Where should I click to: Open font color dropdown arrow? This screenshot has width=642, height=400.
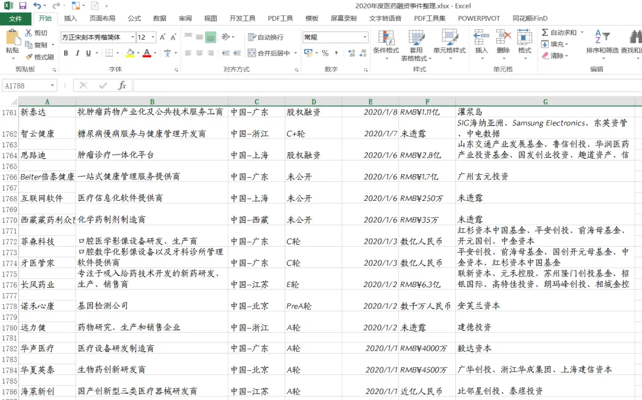point(155,53)
